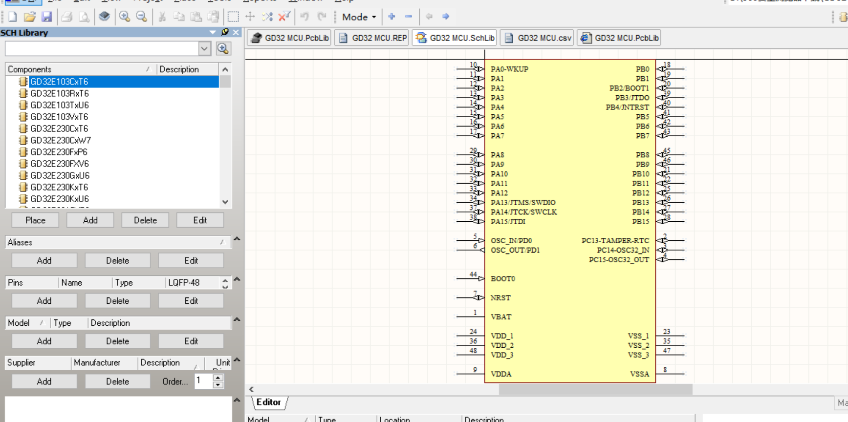
Task: Collapse the Model section chevron
Action: pos(237,319)
